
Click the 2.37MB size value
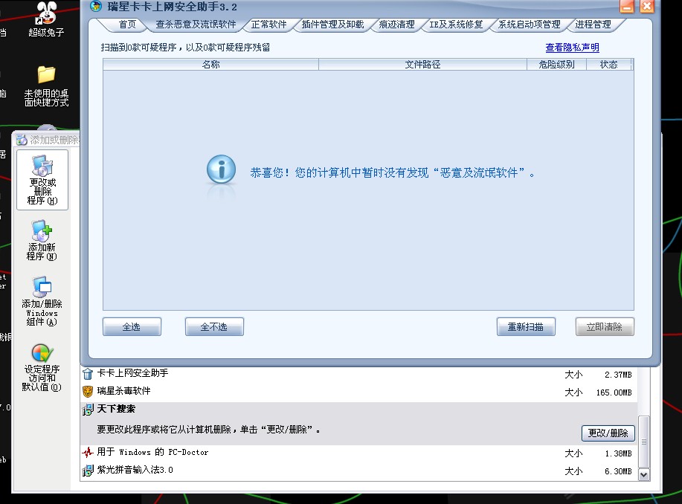tap(618, 375)
